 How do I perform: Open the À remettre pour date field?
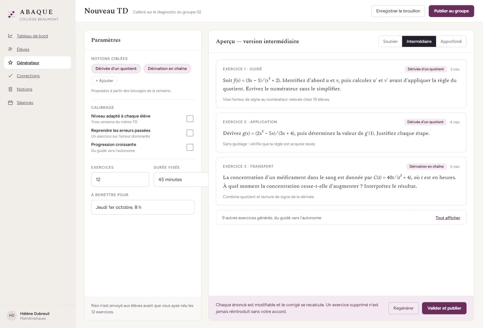(x=143, y=207)
